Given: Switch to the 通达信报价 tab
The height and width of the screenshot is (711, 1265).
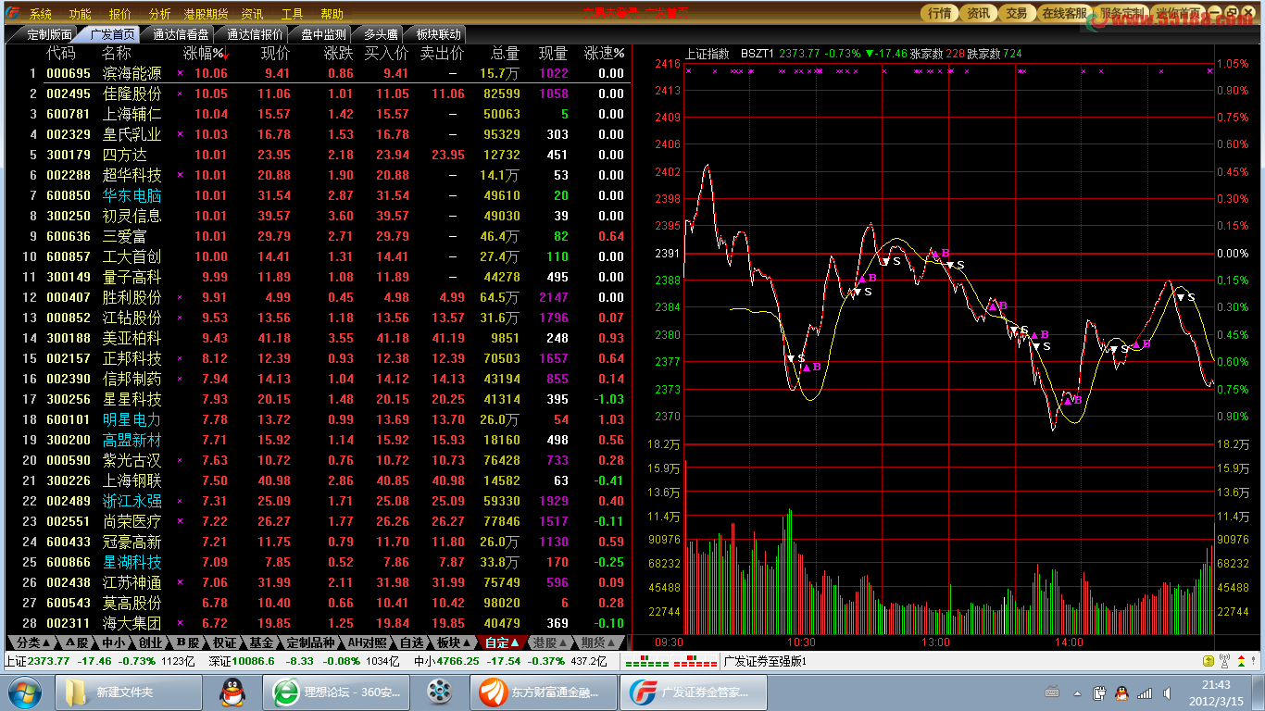Looking at the screenshot, I should click(255, 34).
